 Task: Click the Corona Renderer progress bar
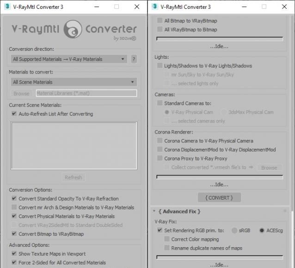[x=220, y=177]
